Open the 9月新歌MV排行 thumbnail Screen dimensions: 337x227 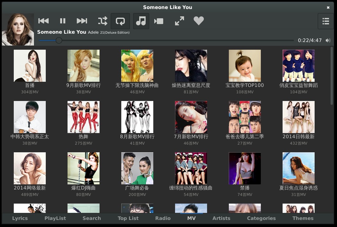click(x=84, y=66)
